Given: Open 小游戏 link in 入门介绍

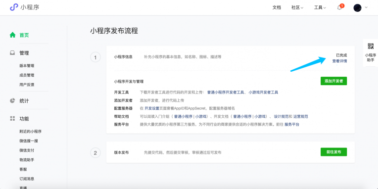Looking at the screenshot, I should click(x=200, y=116).
